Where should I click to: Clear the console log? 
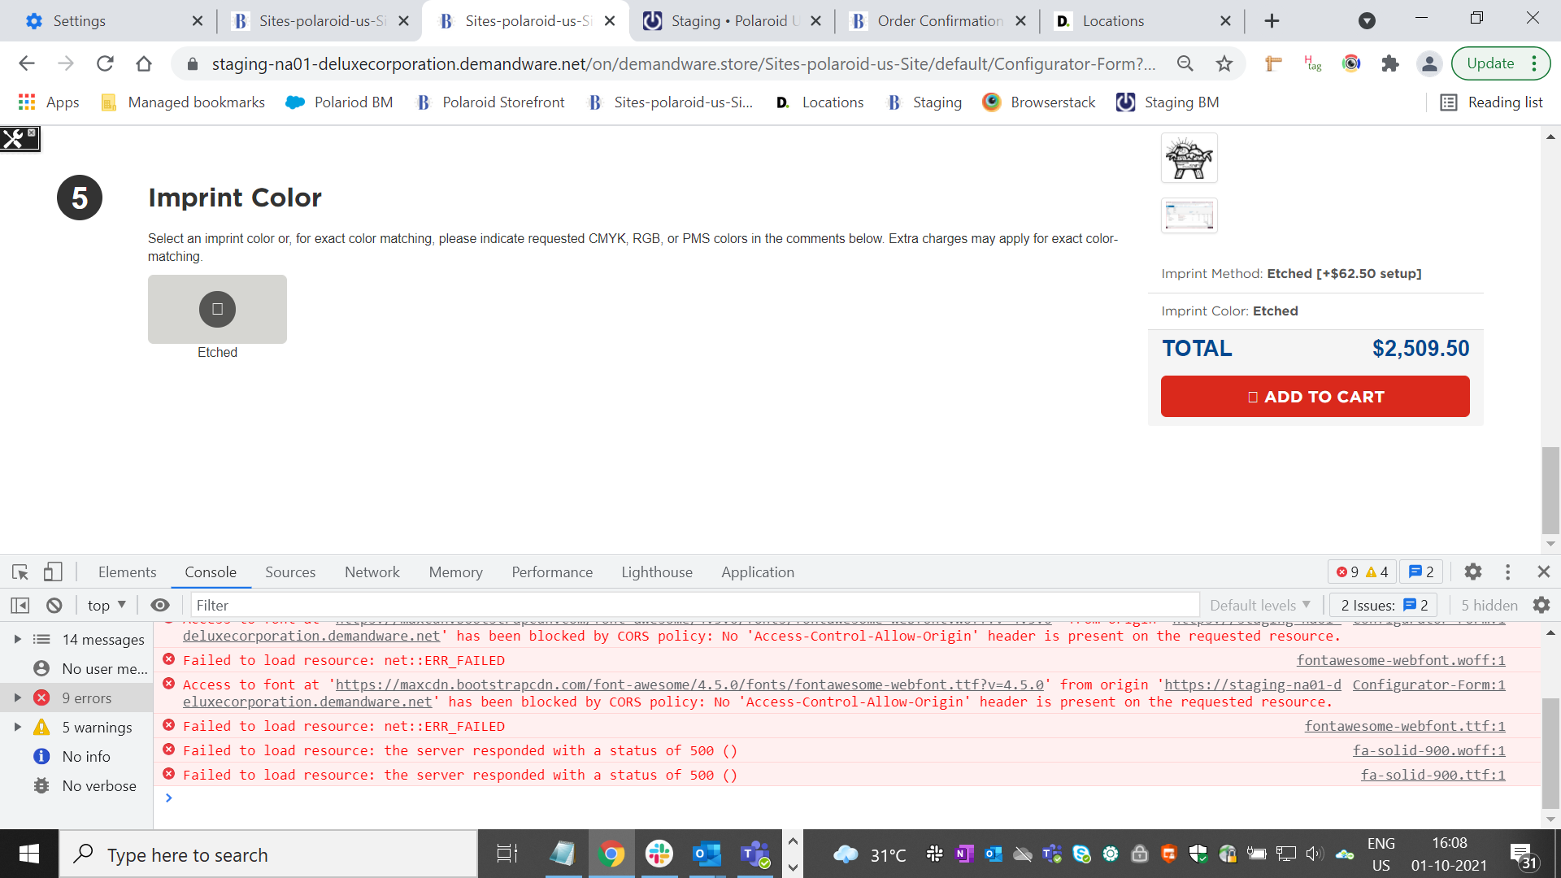pyautogui.click(x=54, y=606)
